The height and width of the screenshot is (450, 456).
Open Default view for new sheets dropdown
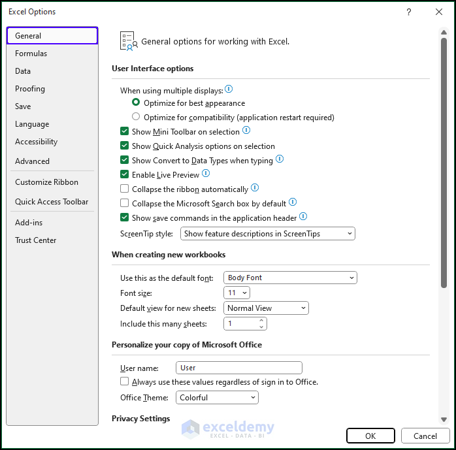tap(266, 308)
